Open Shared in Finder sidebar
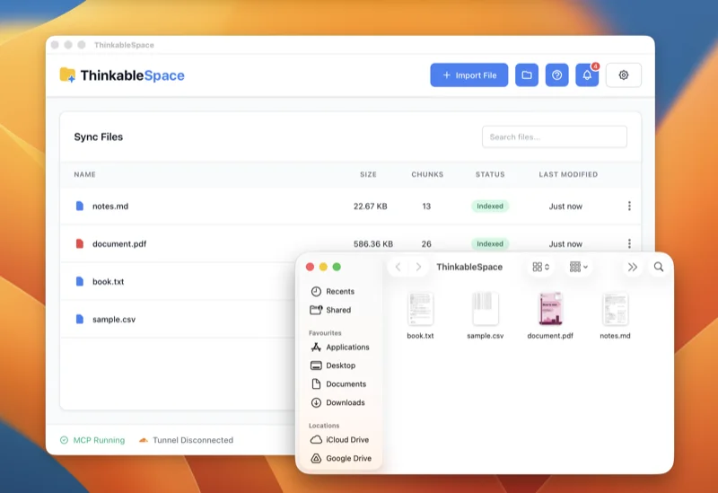This screenshot has height=493, width=718. 330,310
